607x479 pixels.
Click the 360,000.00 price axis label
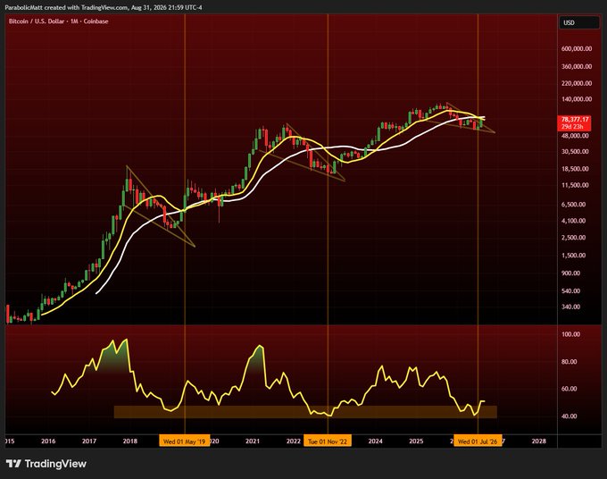click(577, 66)
